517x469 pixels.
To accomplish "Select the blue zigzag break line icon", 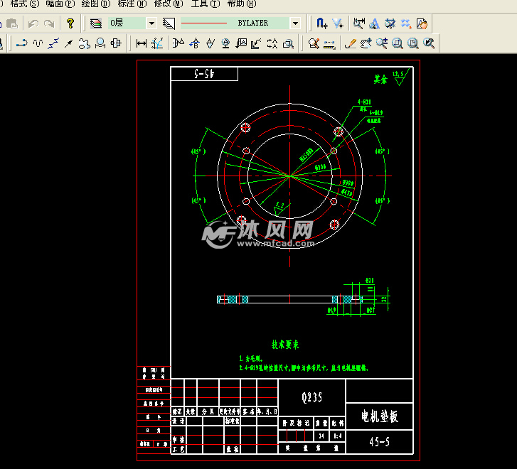I will click(53, 43).
